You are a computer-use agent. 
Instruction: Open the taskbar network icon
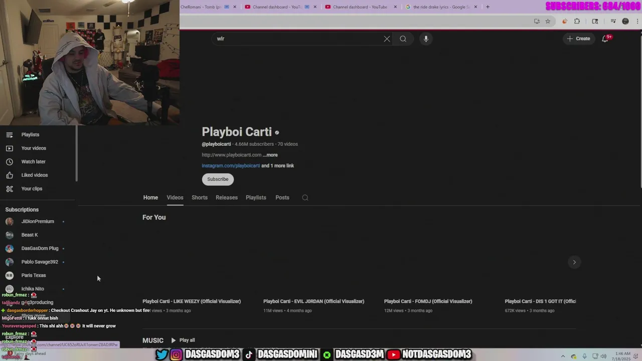[x=594, y=356]
